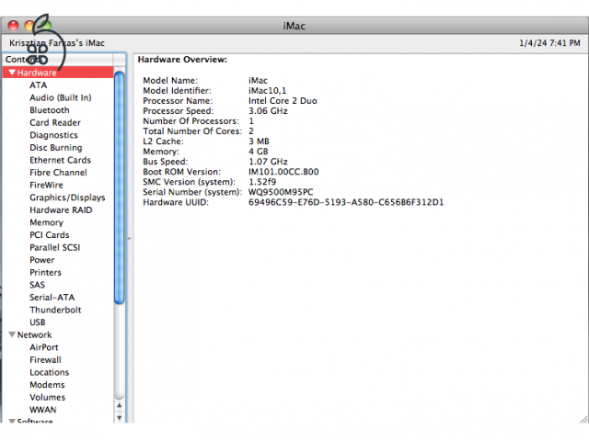Select ATA in the sidebar

click(x=39, y=85)
